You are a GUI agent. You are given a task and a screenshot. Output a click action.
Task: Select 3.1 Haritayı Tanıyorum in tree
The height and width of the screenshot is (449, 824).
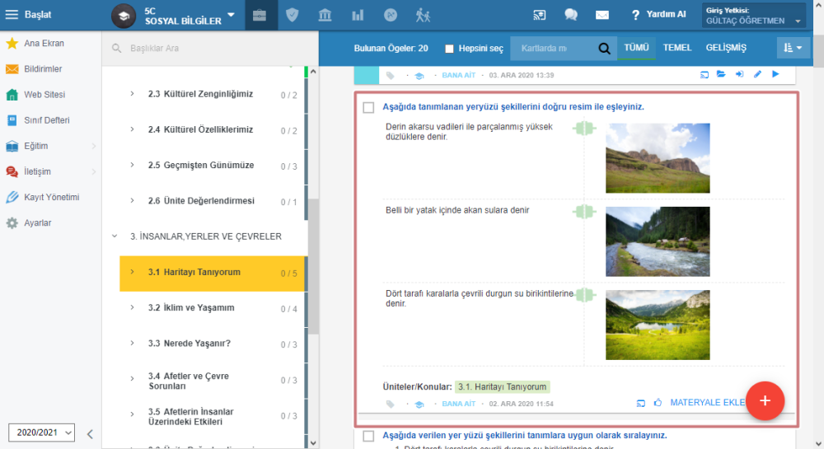tap(212, 273)
